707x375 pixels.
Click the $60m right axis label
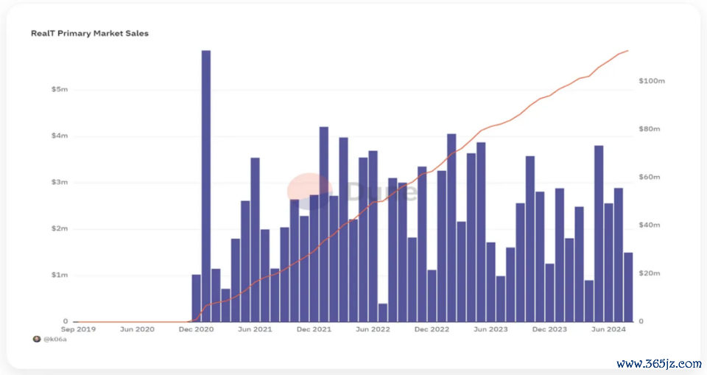point(650,177)
